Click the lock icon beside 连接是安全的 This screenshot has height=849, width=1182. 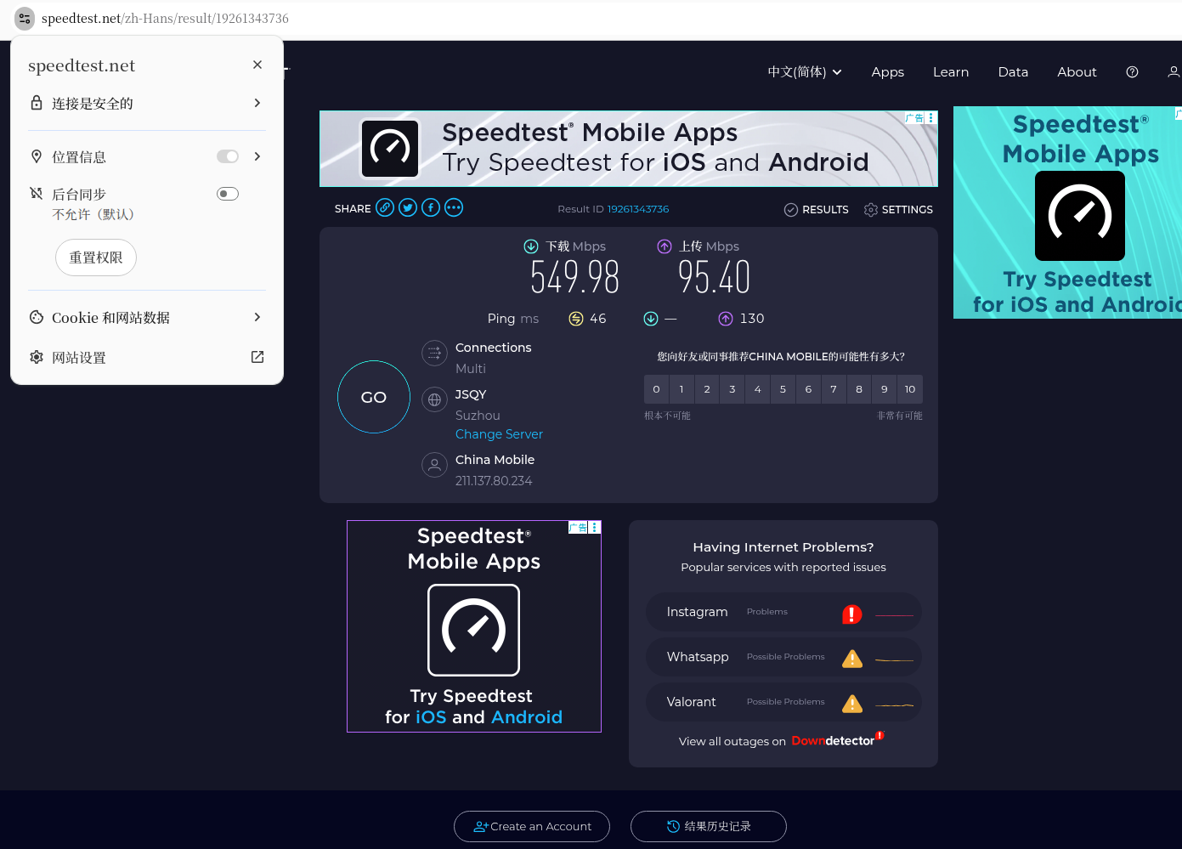coord(37,103)
